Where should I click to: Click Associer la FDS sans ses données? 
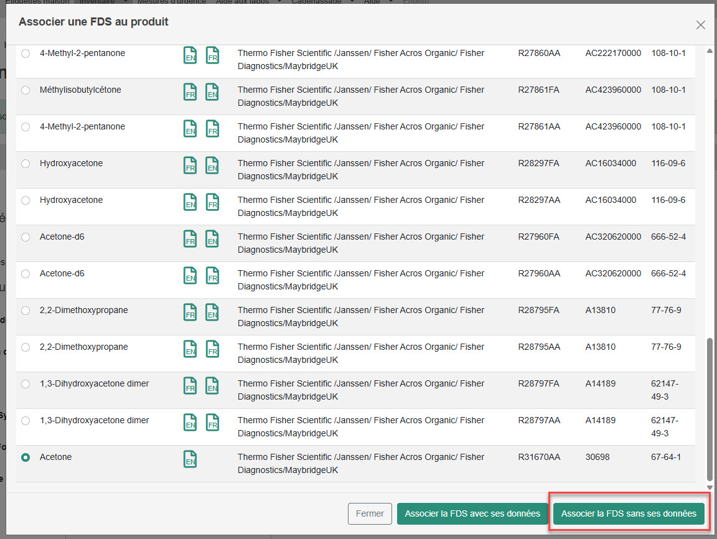coord(629,514)
